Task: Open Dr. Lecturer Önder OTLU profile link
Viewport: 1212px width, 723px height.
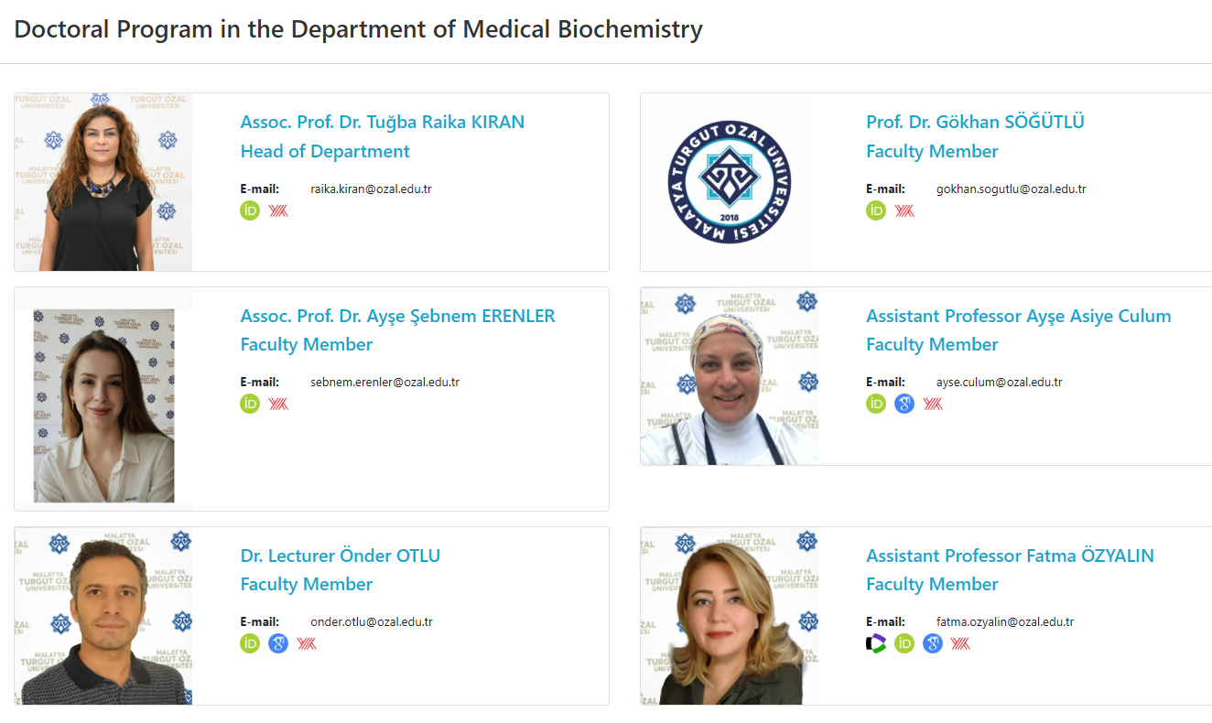Action: click(340, 556)
